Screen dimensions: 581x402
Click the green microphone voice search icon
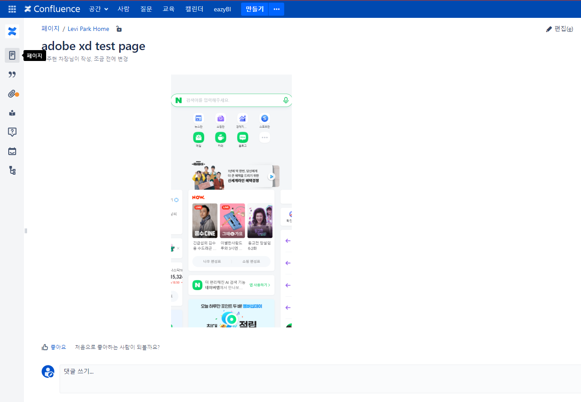[x=286, y=100]
